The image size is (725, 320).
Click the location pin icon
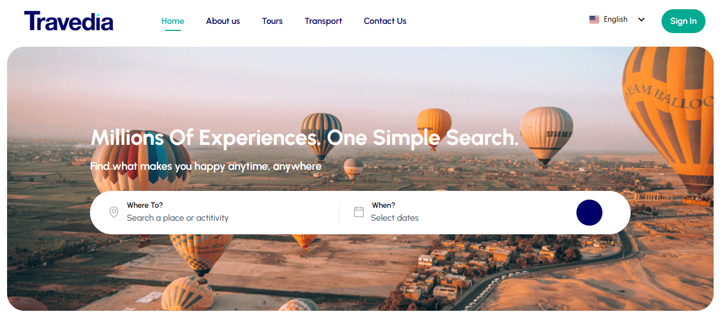(x=114, y=212)
